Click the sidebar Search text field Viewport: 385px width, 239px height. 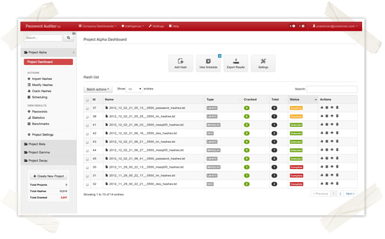pyautogui.click(x=43, y=38)
